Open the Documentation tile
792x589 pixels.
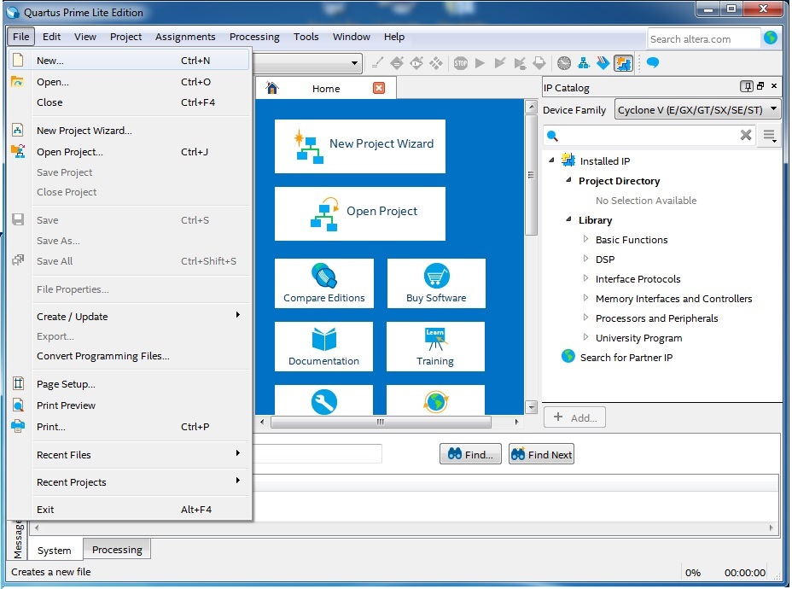pos(323,346)
